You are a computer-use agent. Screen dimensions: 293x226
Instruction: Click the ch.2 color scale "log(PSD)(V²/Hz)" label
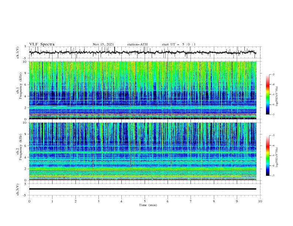coord(277,157)
